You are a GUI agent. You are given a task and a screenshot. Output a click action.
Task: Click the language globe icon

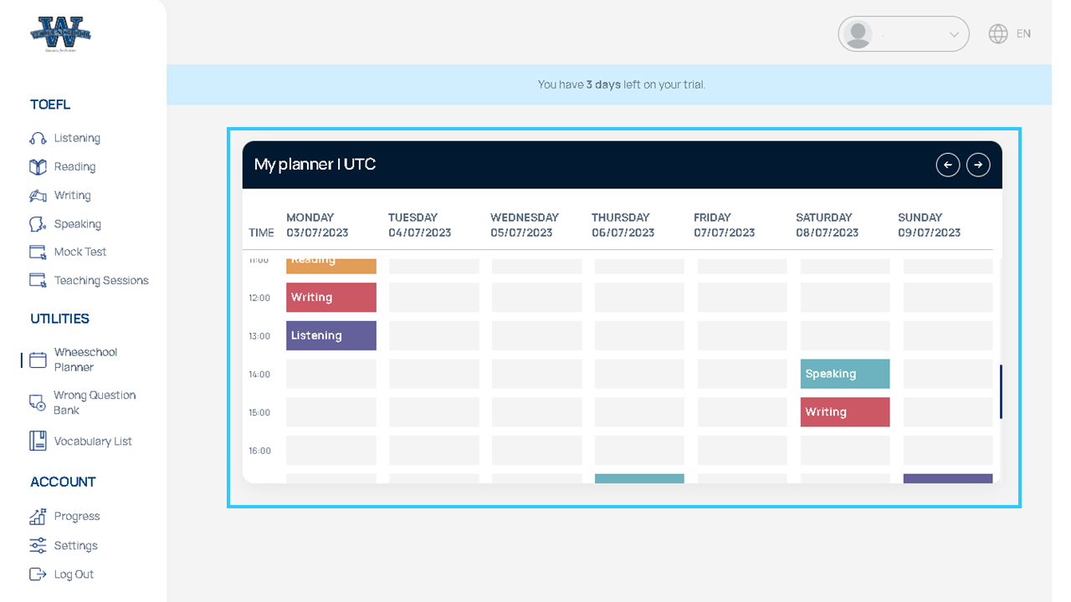(x=998, y=33)
